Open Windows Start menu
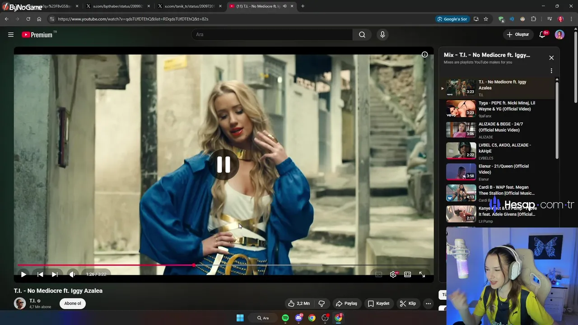This screenshot has height=325, width=578. [240, 318]
